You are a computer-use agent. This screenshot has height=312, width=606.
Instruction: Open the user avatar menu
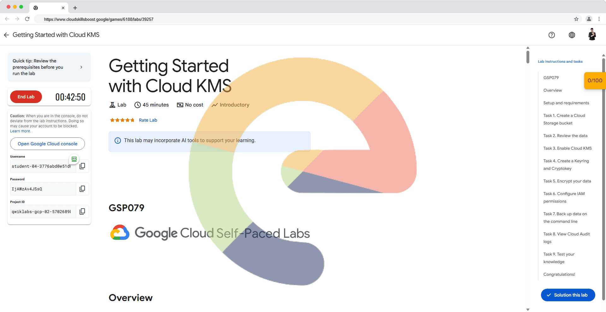(x=592, y=34)
